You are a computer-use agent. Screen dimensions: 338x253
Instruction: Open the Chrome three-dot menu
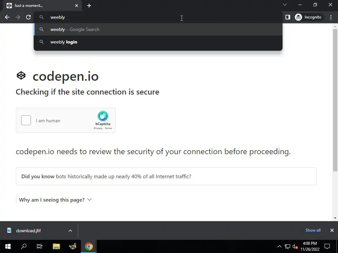click(331, 17)
